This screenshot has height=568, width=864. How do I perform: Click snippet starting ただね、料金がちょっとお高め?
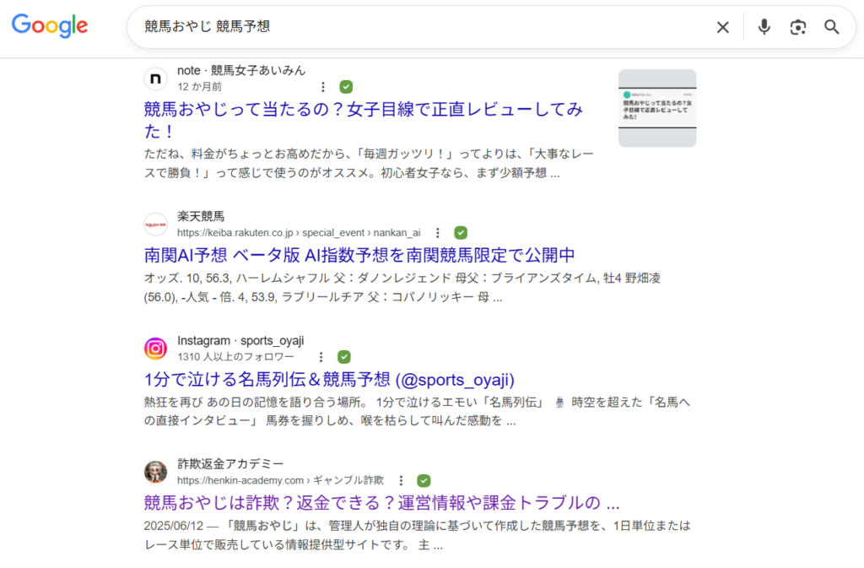(369, 164)
